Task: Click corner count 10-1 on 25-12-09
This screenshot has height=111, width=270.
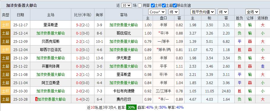Action: click(99, 41)
